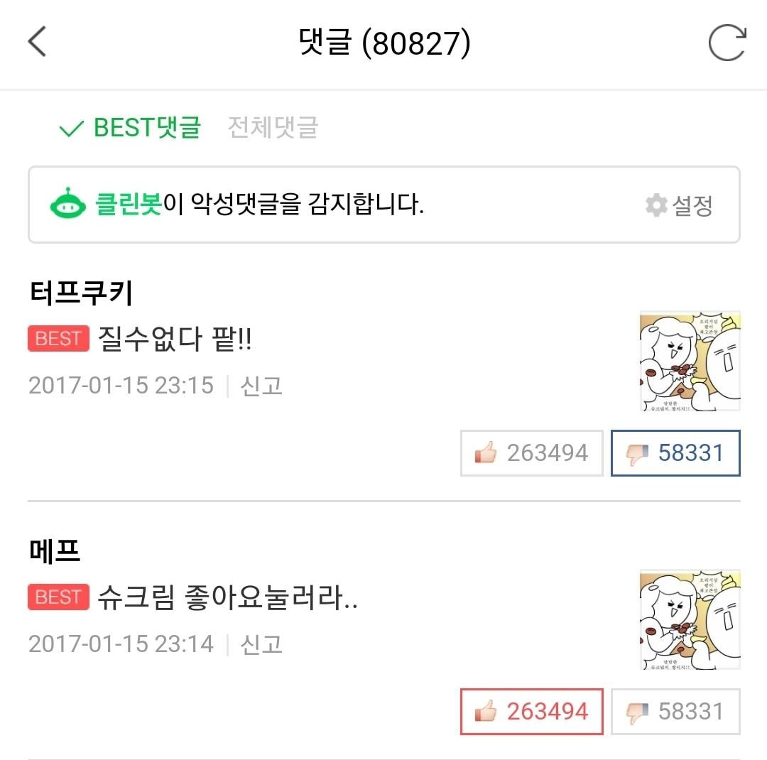Click the green Cleanbot robot icon

(68, 205)
